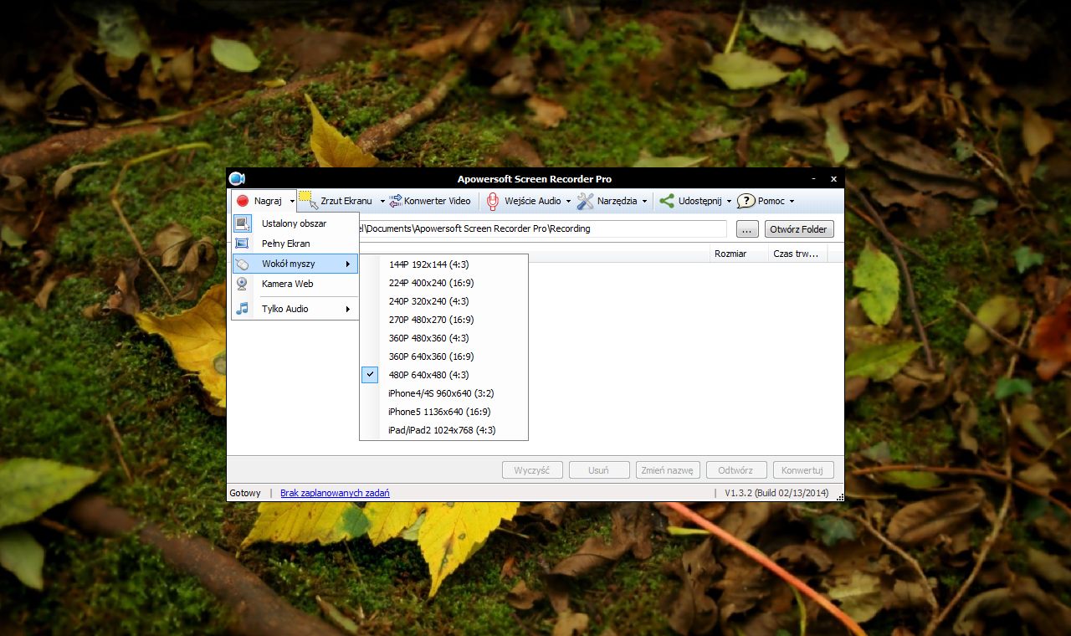
Task: Click the Udostępnij share icon
Action: [667, 201]
